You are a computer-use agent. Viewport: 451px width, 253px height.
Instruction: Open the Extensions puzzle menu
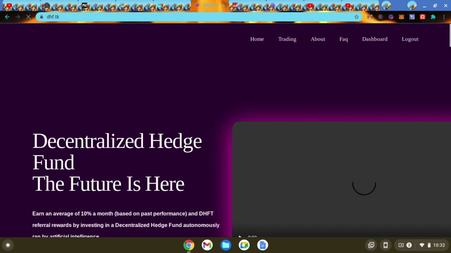coord(433,17)
